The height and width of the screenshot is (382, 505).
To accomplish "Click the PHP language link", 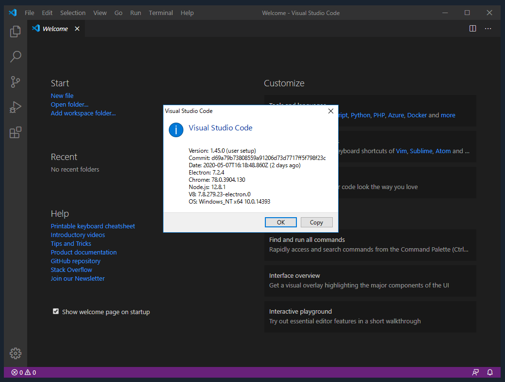I will pyautogui.click(x=379, y=115).
